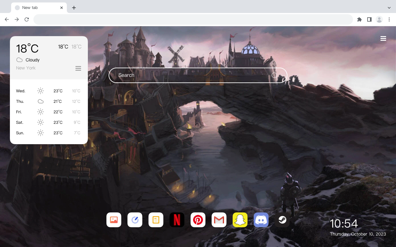Launch the Pinterest shortcut
The width and height of the screenshot is (396, 247).
pyautogui.click(x=198, y=220)
